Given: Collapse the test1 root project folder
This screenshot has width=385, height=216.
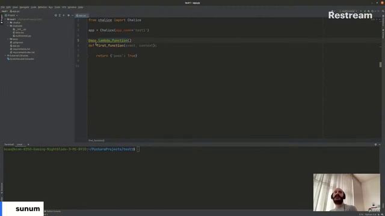Looking at the screenshot, I should [5, 19].
